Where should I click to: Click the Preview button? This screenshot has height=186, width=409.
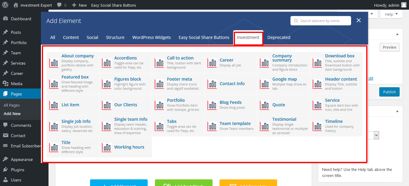pos(389,47)
